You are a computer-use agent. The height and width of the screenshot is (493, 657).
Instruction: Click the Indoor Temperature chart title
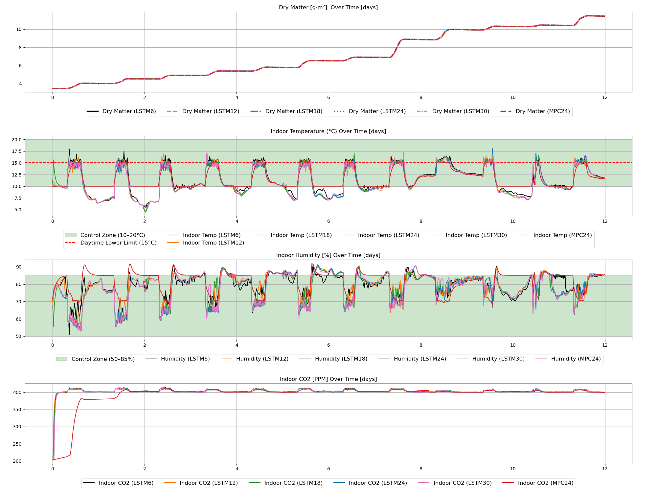click(328, 131)
